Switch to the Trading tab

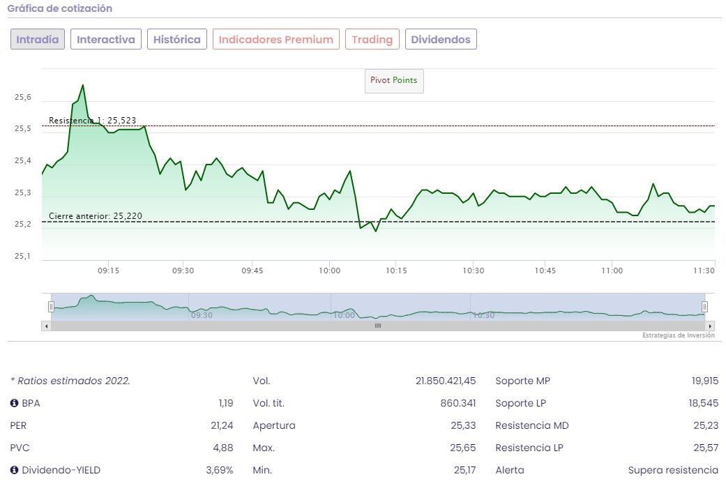click(372, 39)
